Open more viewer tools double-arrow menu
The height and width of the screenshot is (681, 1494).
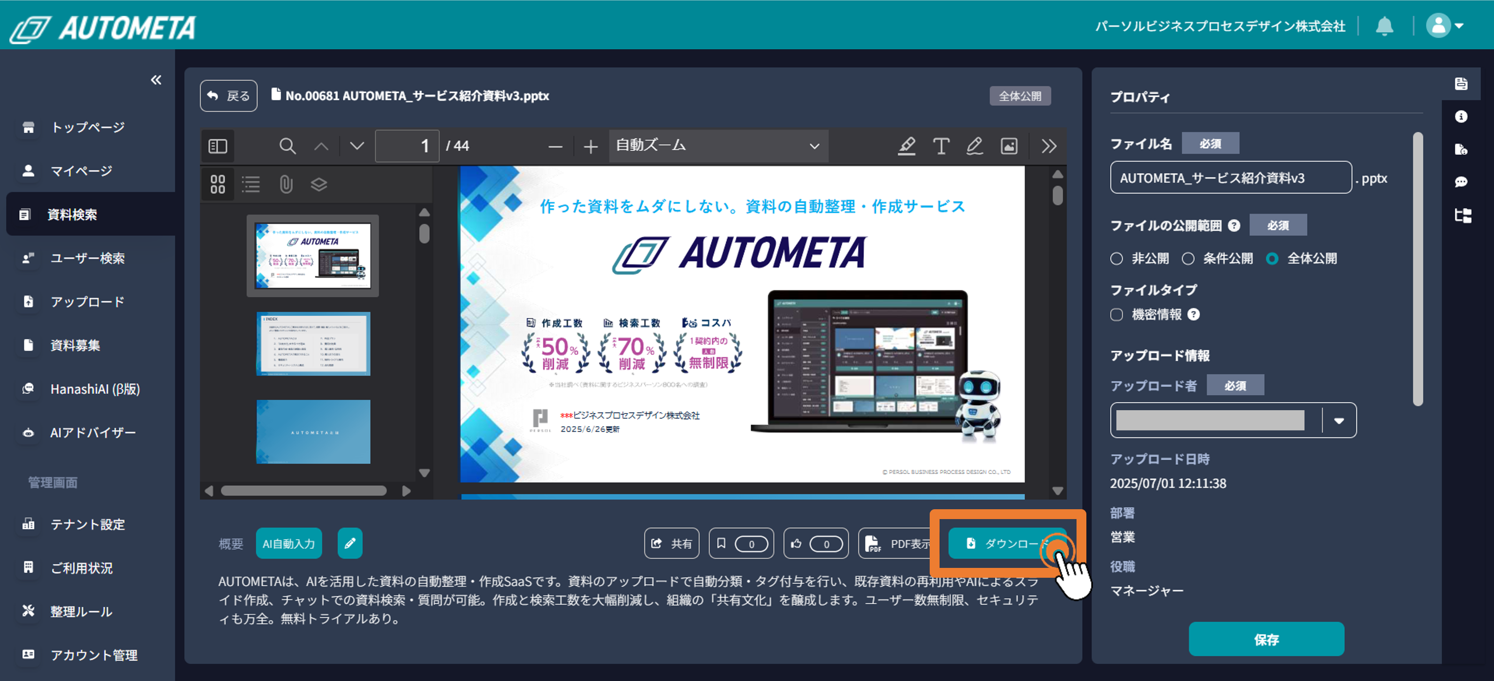[x=1048, y=146]
